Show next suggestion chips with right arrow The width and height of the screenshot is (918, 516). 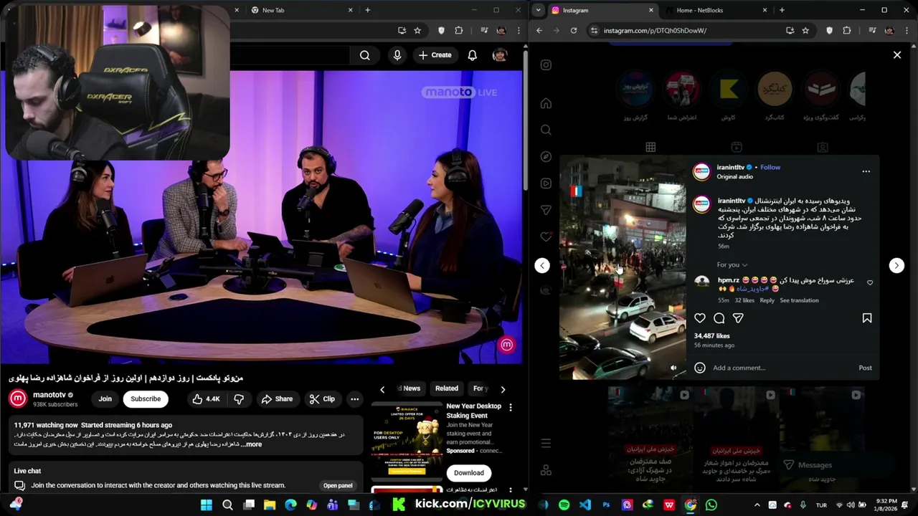503,389
